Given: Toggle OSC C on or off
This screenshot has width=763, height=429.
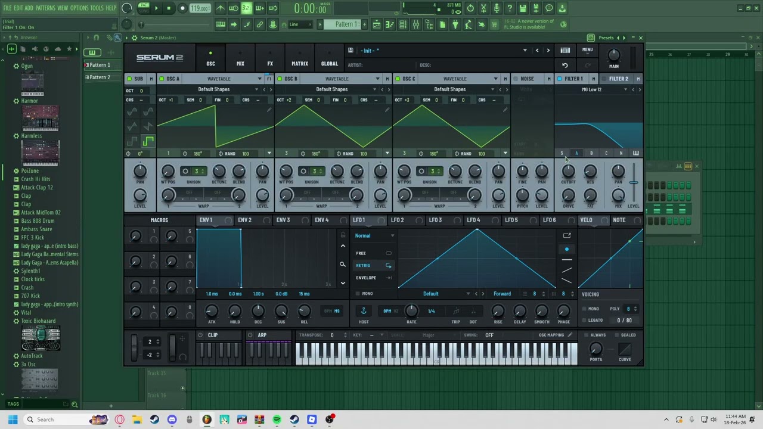Looking at the screenshot, I should pyautogui.click(x=398, y=79).
